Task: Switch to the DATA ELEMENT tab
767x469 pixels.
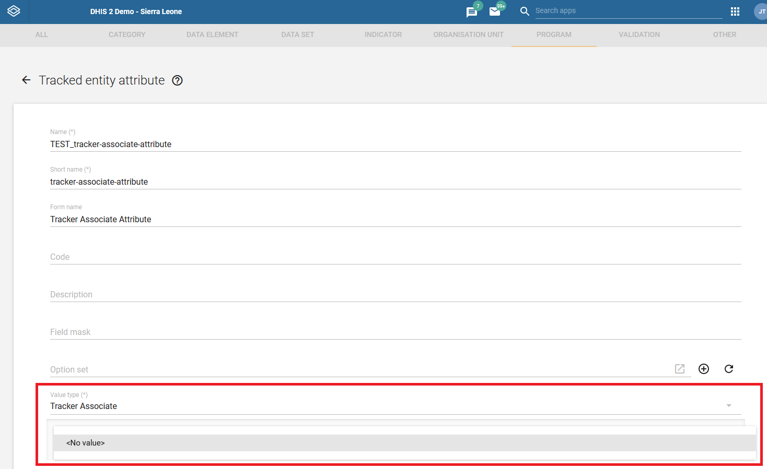Action: 212,34
